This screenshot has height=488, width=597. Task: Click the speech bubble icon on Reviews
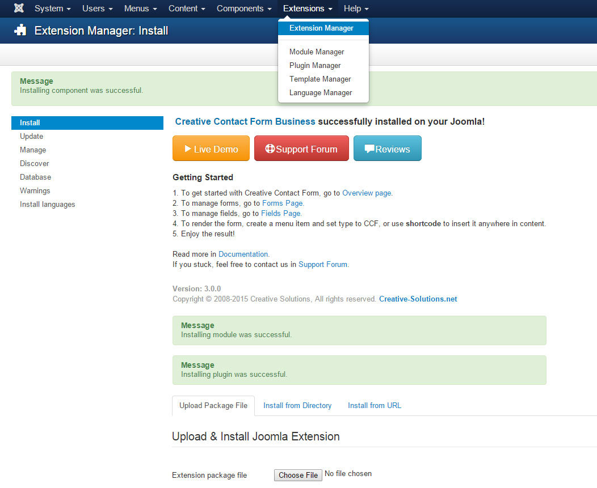coord(369,148)
